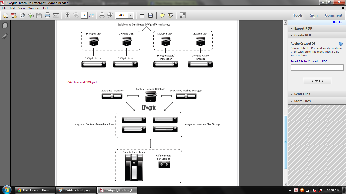The height and width of the screenshot is (194, 346).
Task: Open the Comment pane tab
Action: click(334, 15)
